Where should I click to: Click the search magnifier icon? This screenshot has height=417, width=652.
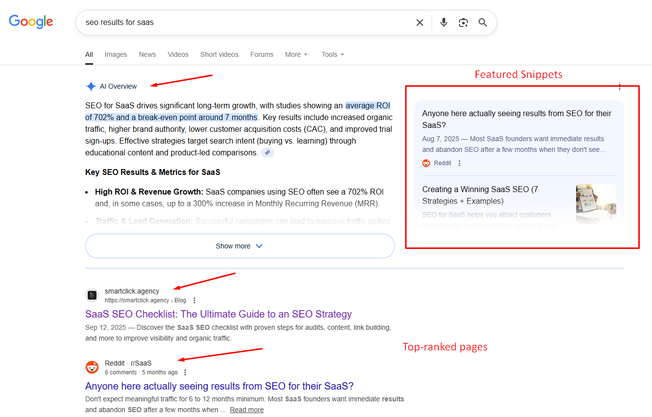click(483, 22)
